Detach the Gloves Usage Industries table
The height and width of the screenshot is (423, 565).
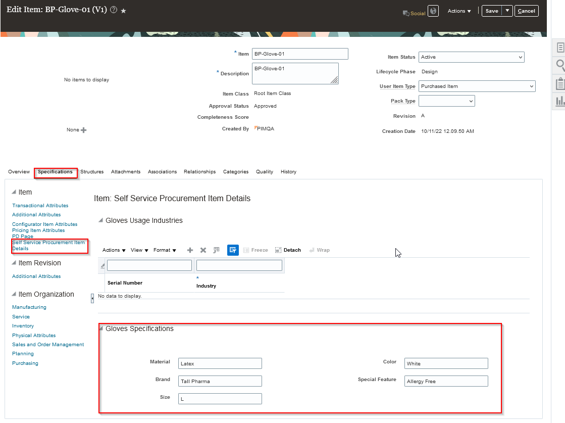coord(288,250)
